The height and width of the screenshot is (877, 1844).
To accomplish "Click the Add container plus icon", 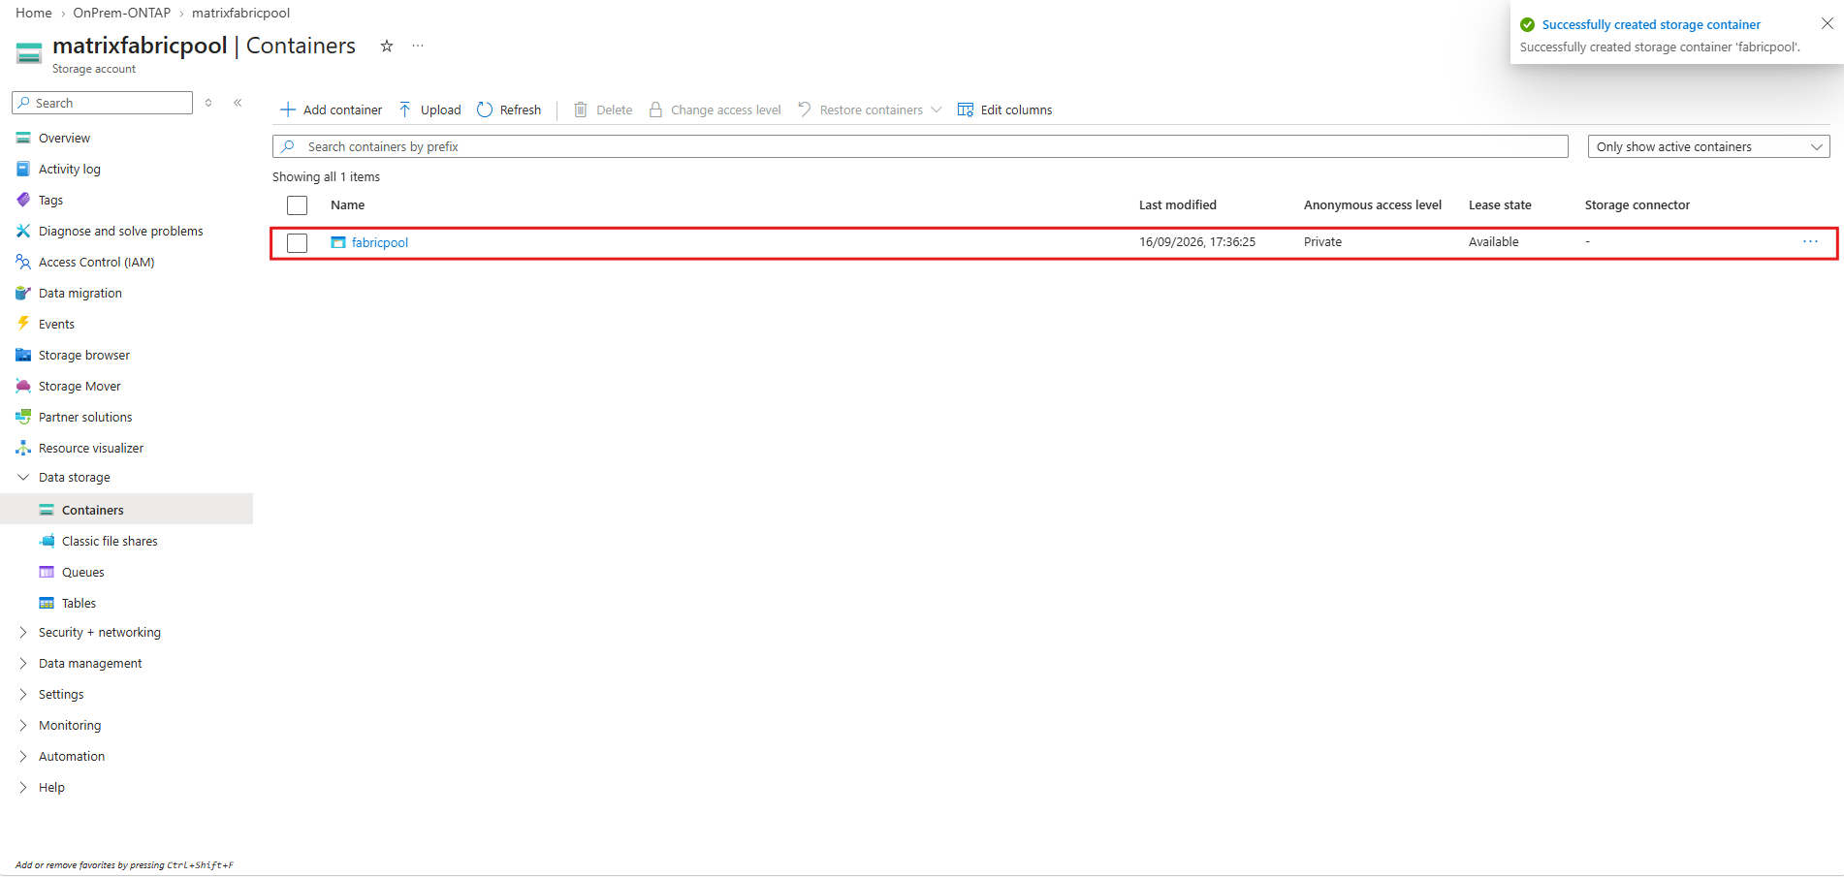I will (287, 110).
